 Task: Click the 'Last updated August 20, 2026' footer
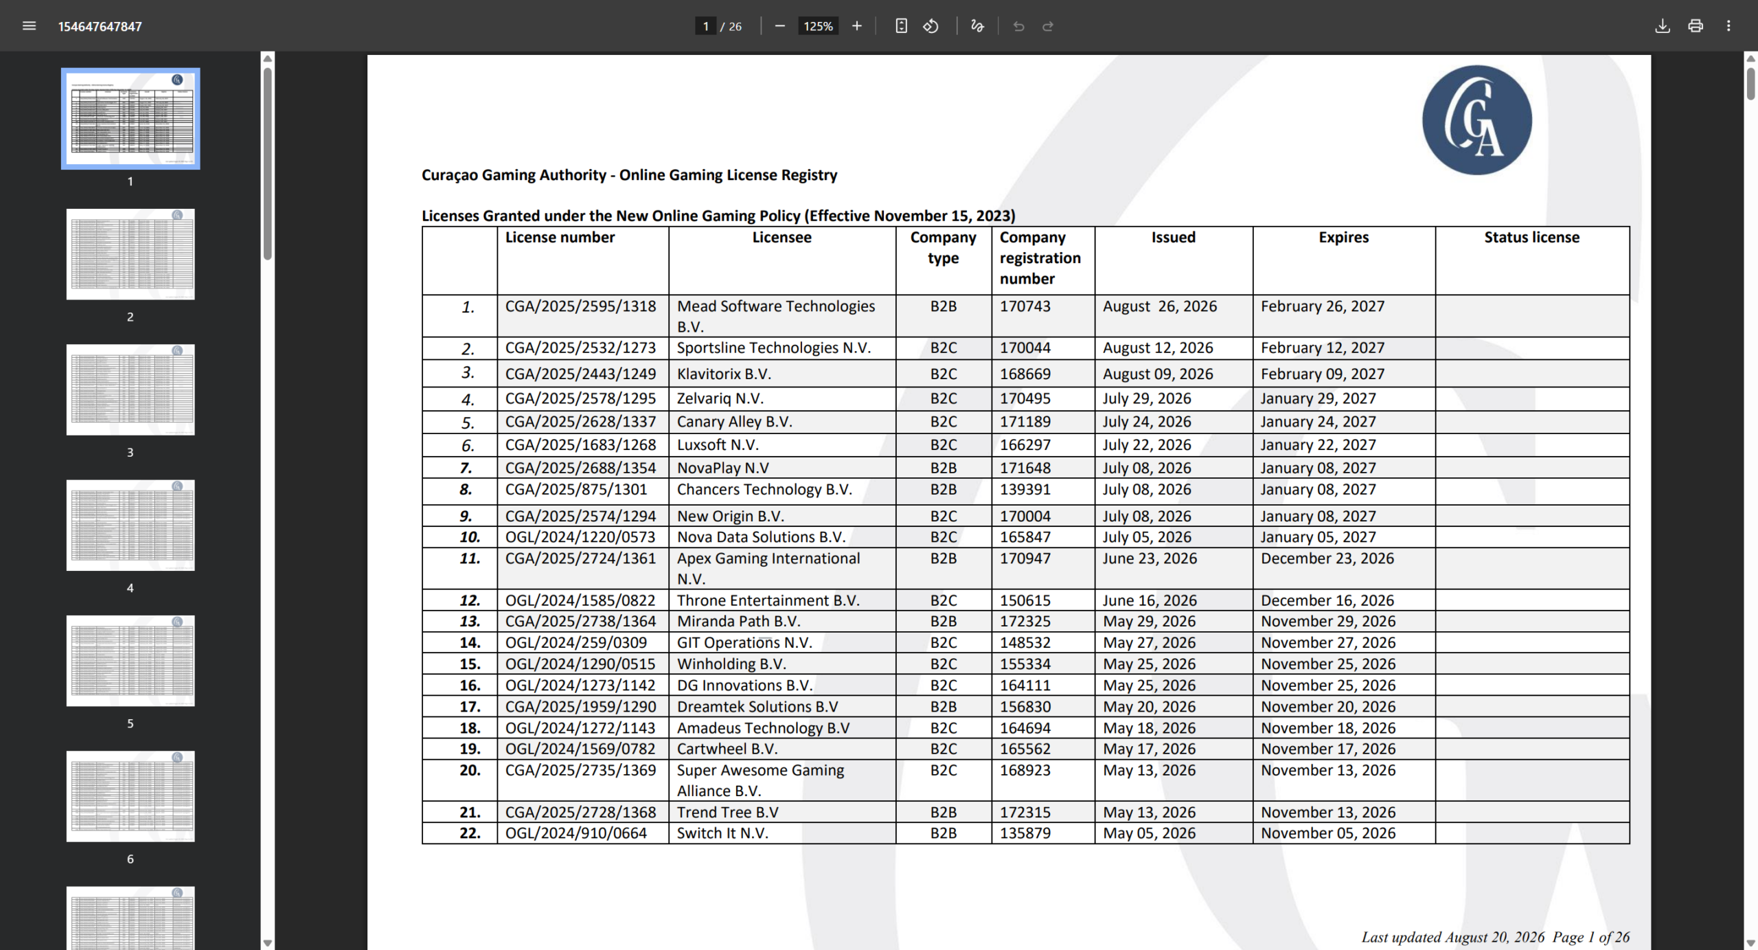pyautogui.click(x=1453, y=937)
